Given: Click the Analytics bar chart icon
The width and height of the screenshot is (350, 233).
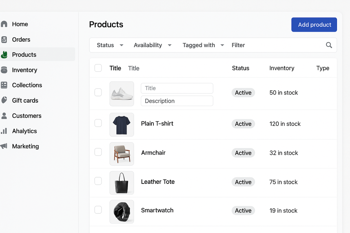Looking at the screenshot, I should pos(4,131).
